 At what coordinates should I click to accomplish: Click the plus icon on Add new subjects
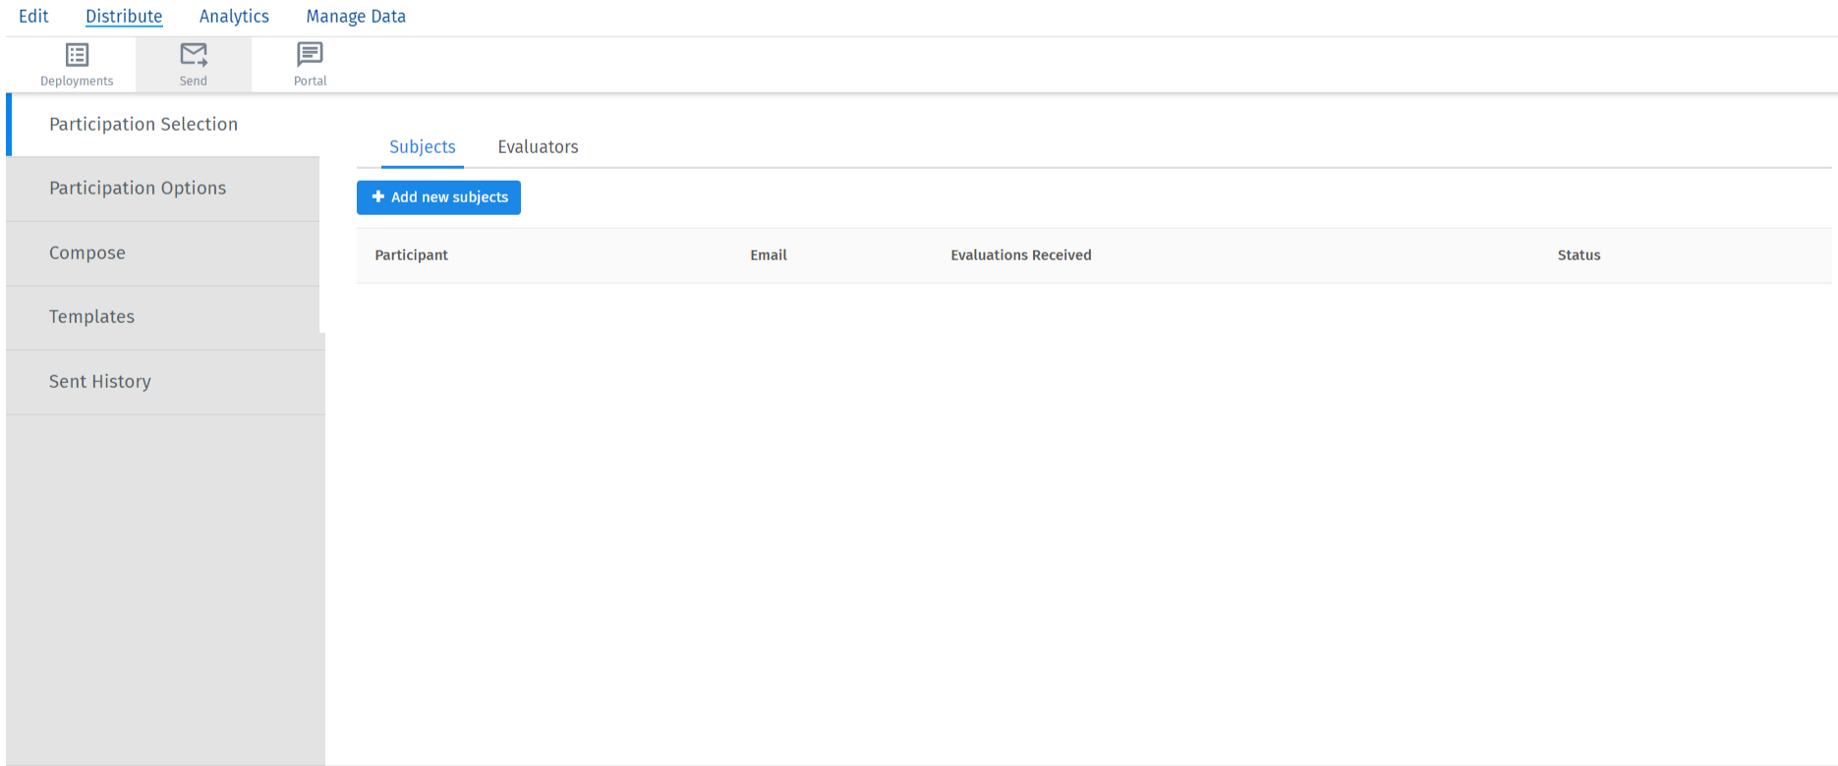378,197
